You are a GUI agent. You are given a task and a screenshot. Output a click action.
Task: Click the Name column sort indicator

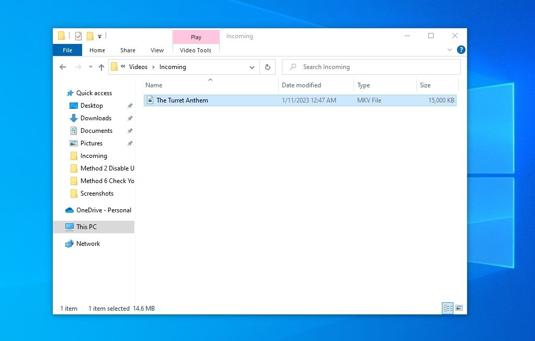[210, 80]
